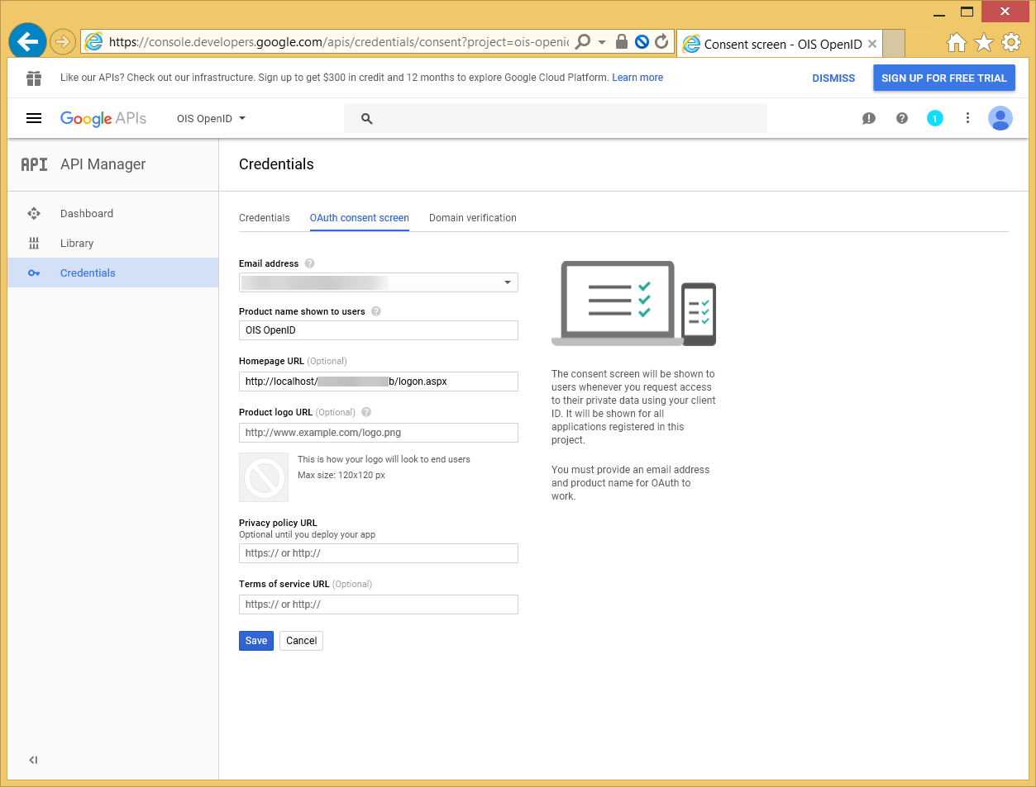Show help for Product logo URL
This screenshot has width=1036, height=787.
[366, 412]
